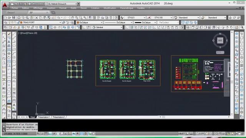
Task: Click the new drawing tab button
Action: [x=53, y=13]
